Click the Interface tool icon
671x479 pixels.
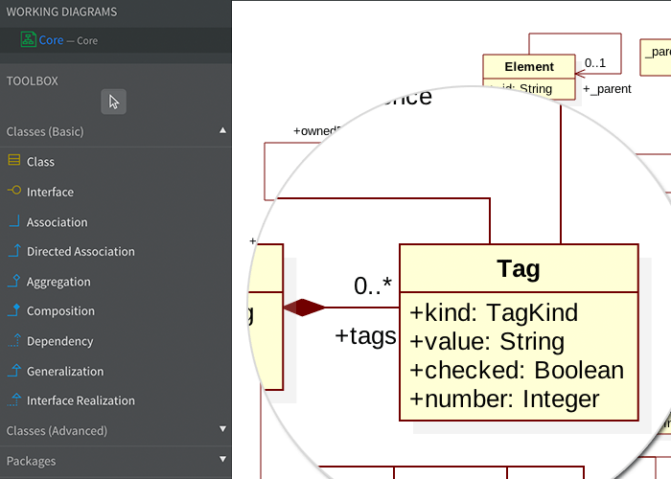click(x=14, y=191)
